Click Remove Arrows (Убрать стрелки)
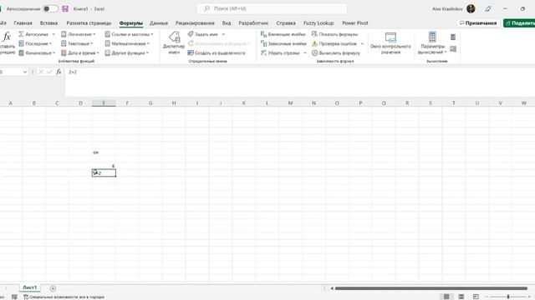The height and width of the screenshot is (300, 535). (280, 53)
